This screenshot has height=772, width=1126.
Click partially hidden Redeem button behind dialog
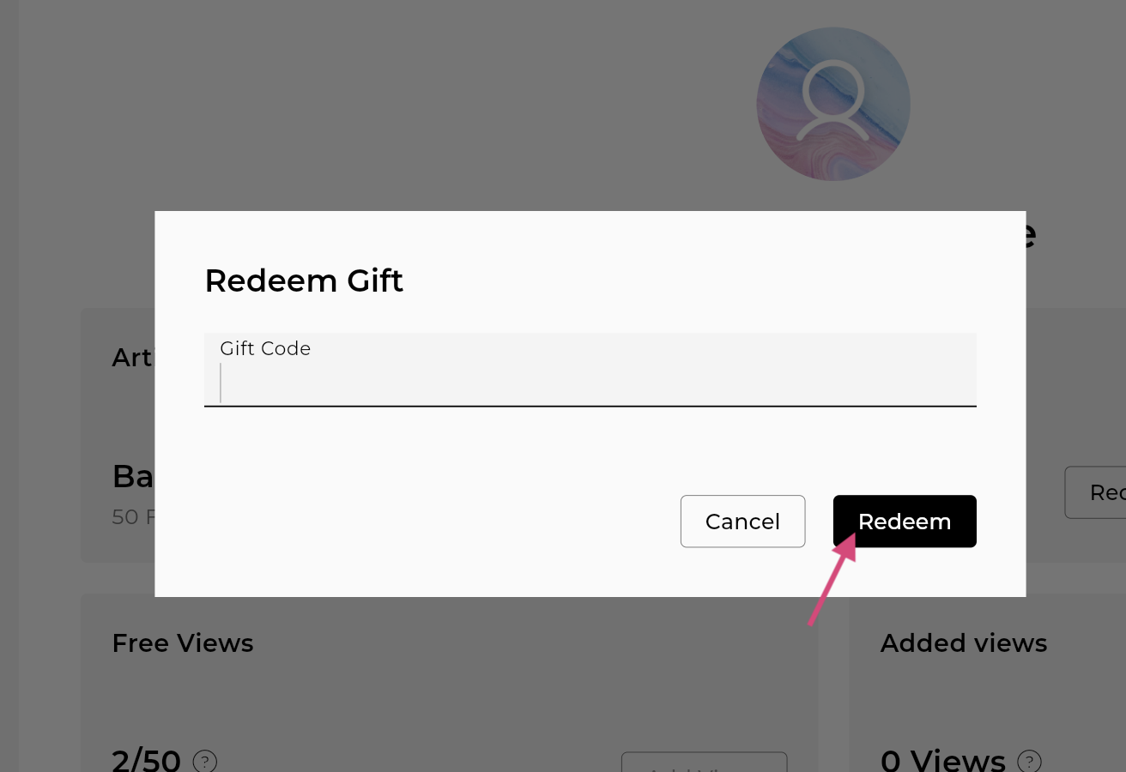tap(1096, 492)
